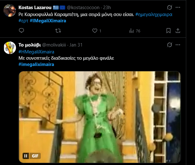Follow the #imegaliximaira hashtag link
Image resolution: width=195 pixels, height=165 pixels.
click(x=36, y=64)
